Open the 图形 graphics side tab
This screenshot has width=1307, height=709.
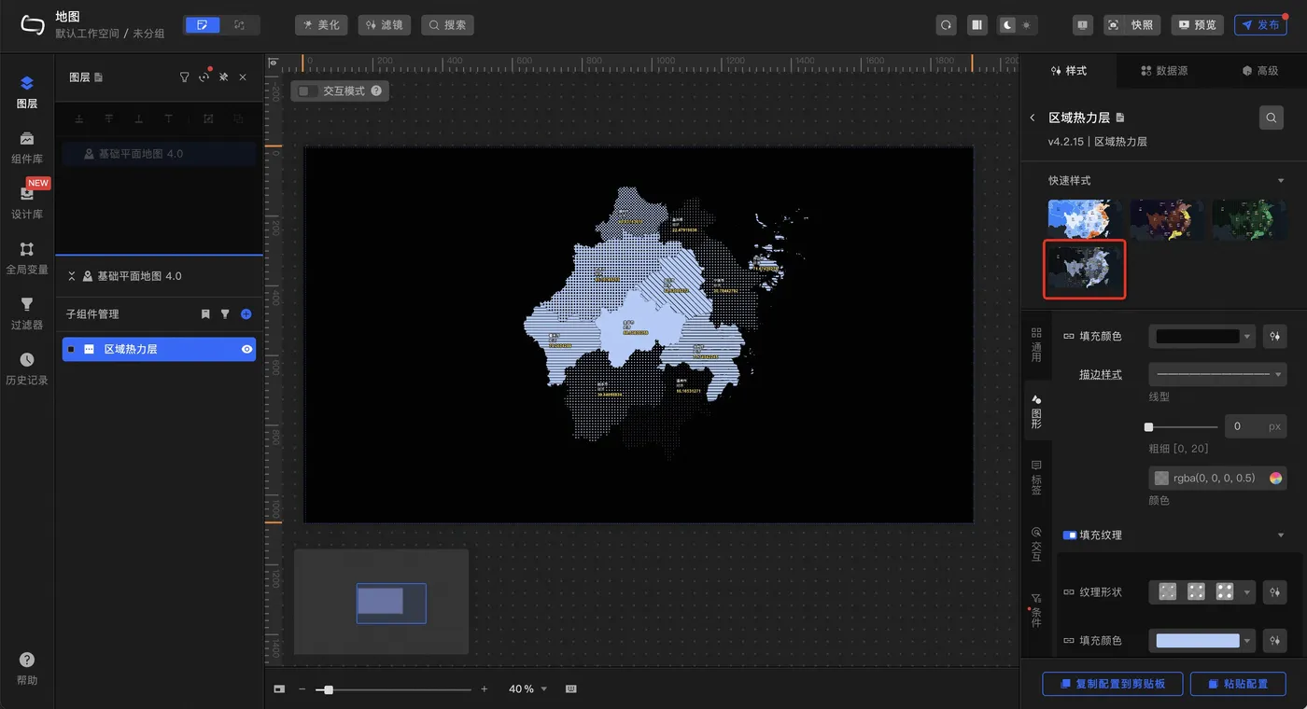tap(1036, 411)
